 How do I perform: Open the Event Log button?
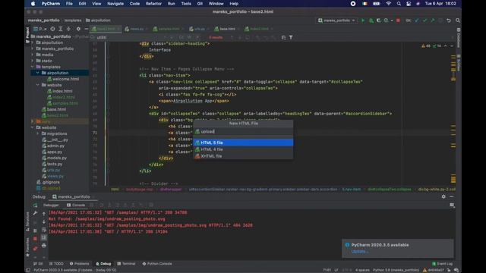(x=442, y=264)
